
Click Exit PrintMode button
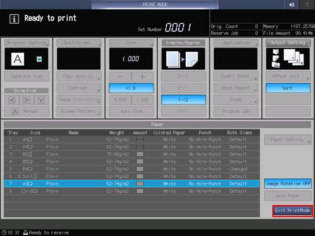pyautogui.click(x=292, y=210)
